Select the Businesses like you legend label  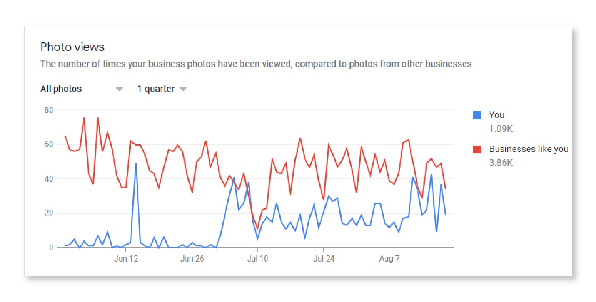tap(529, 149)
